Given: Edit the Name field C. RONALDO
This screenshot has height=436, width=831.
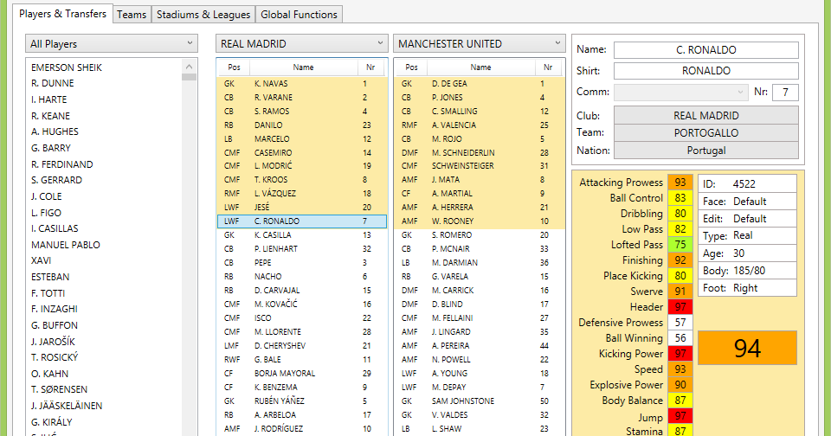Looking at the screenshot, I should (706, 50).
